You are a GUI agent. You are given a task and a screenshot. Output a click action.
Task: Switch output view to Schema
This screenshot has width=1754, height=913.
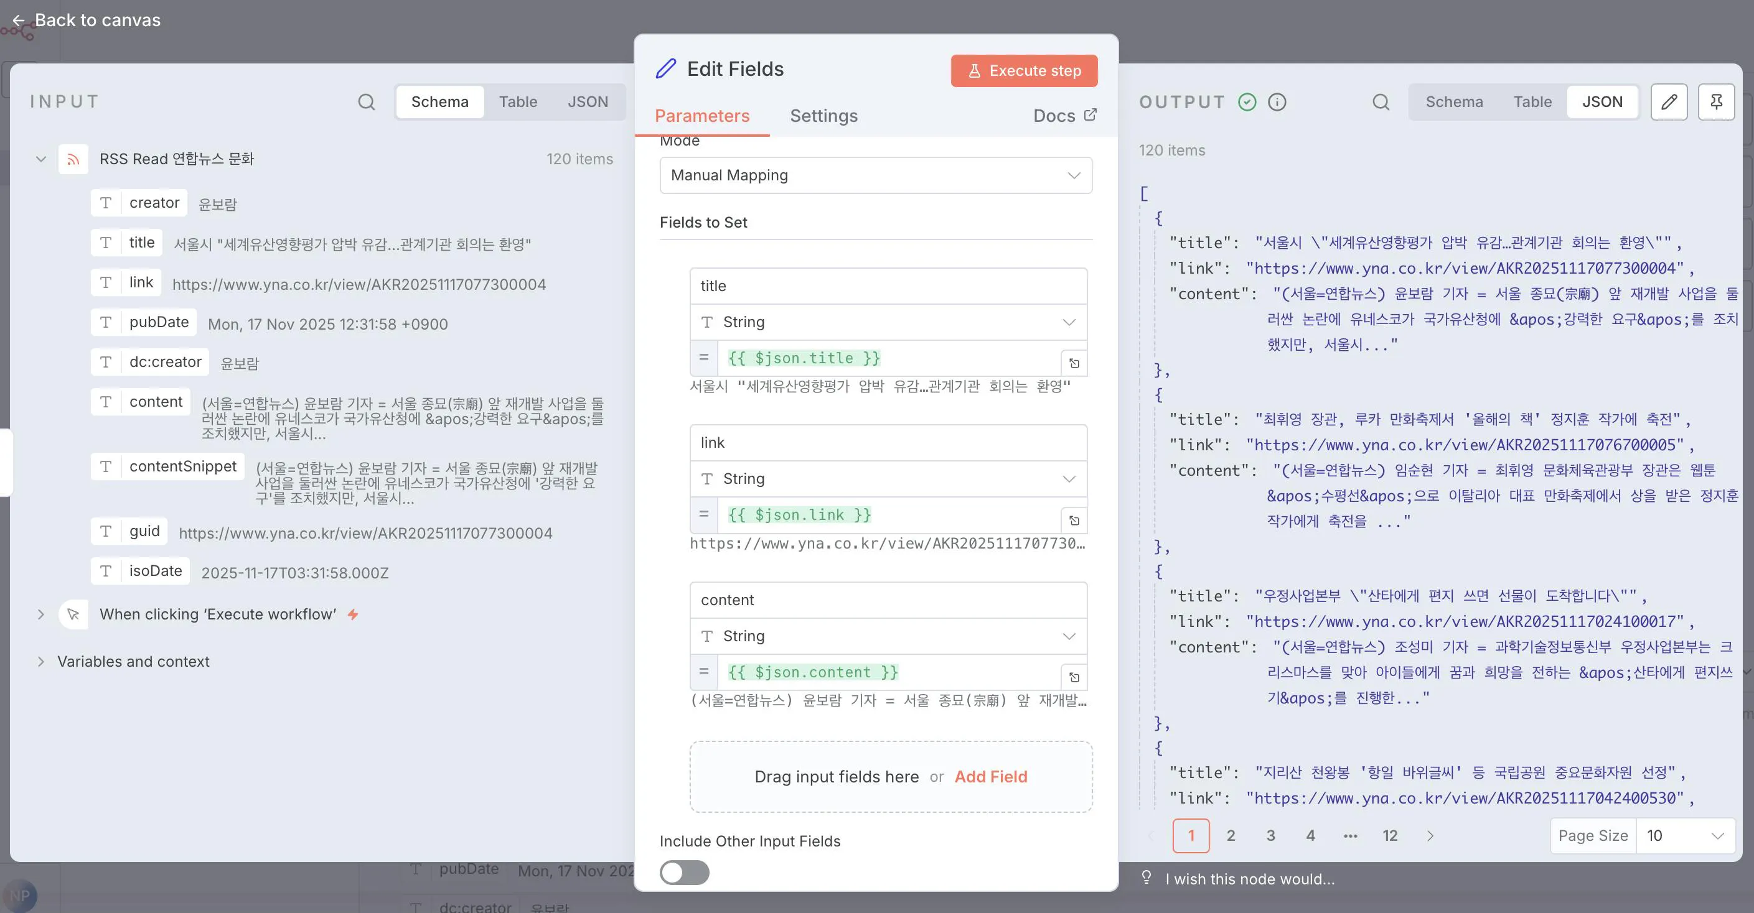[x=1454, y=102]
